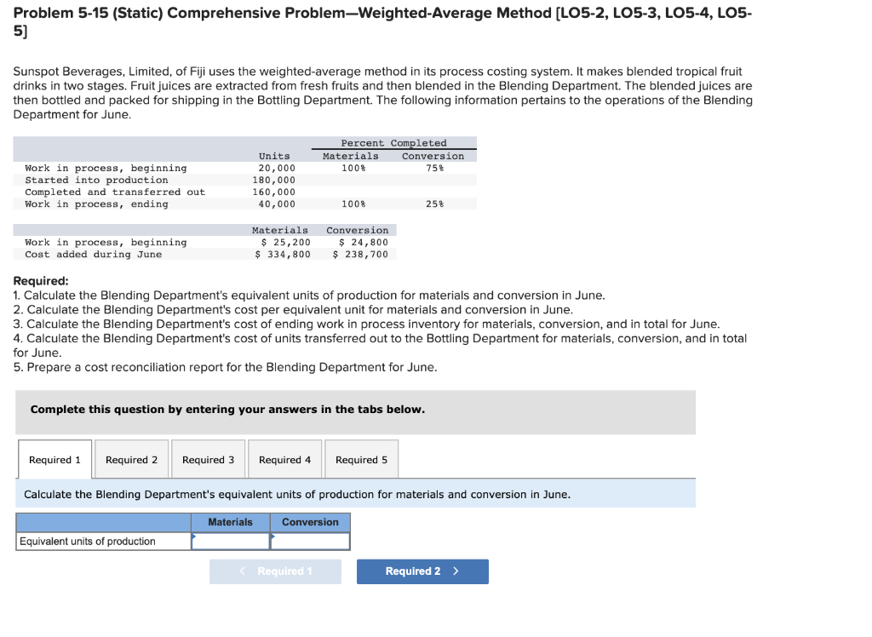Image resolution: width=872 pixels, height=637 pixels.
Task: Open the Required 4 tab
Action: pyautogui.click(x=284, y=459)
